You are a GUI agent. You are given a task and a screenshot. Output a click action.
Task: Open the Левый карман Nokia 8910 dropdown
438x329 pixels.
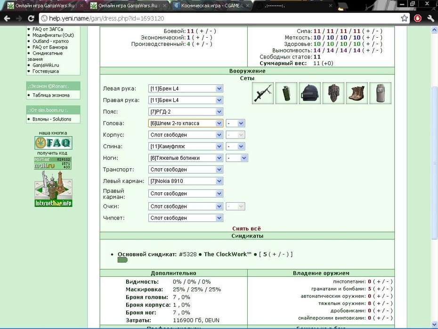coord(186,181)
